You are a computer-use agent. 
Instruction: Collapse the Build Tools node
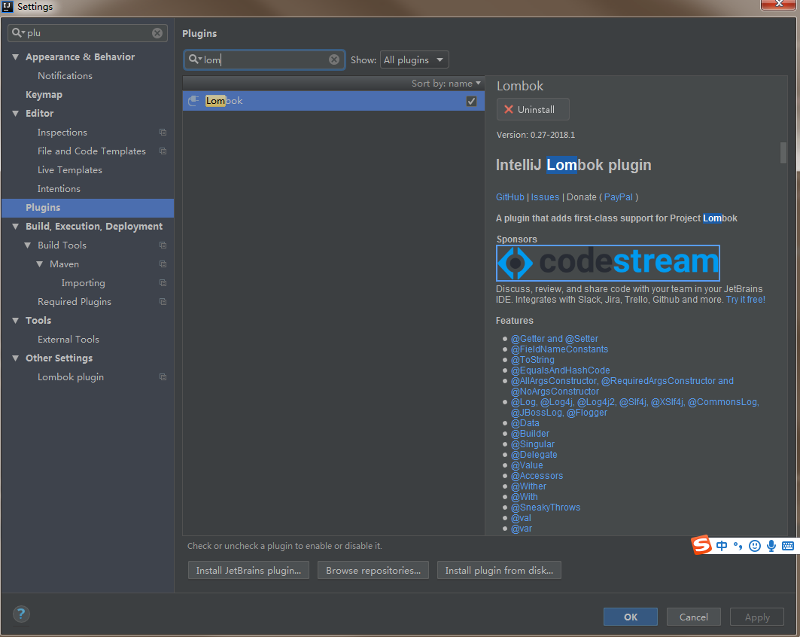click(28, 245)
